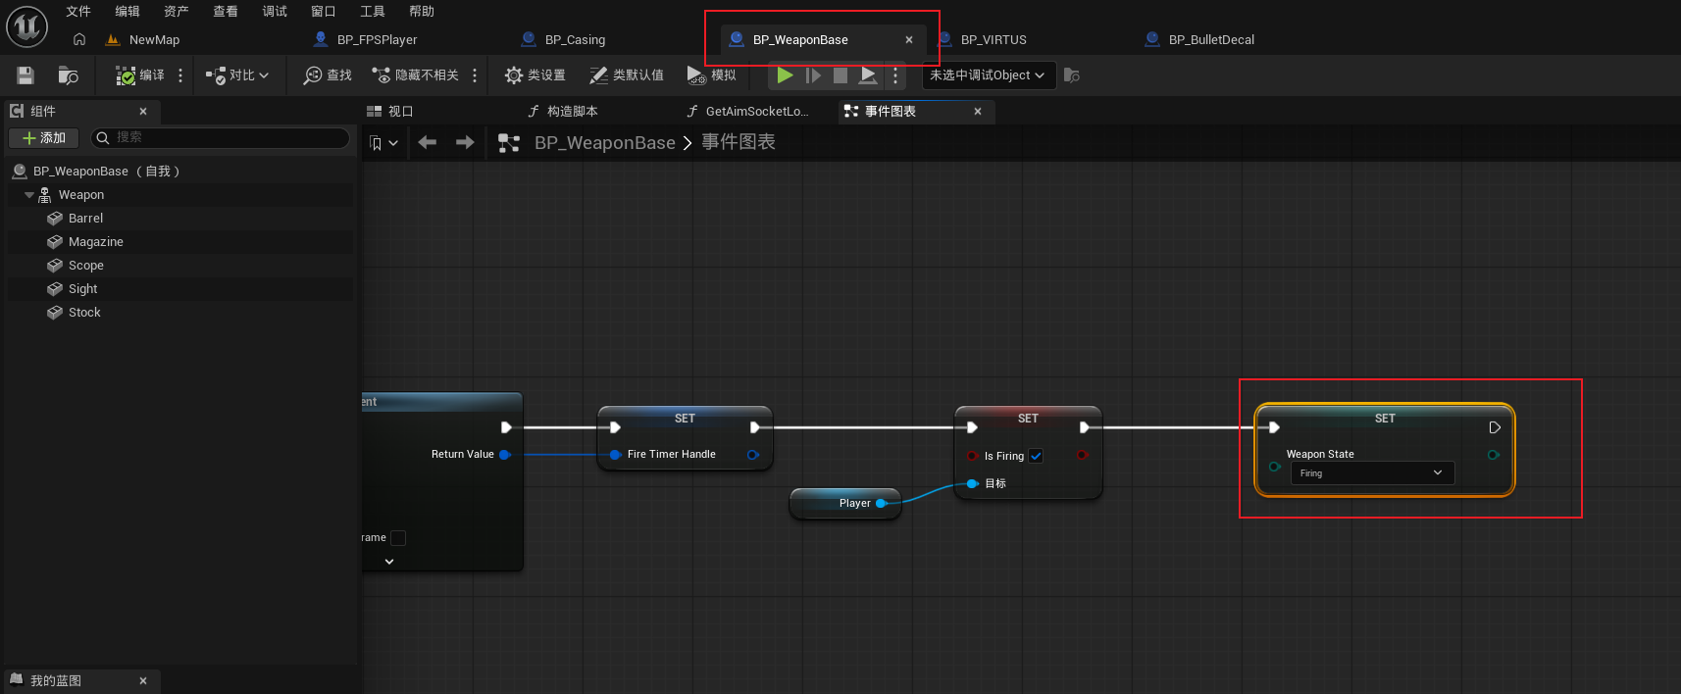Click the frame skip playback button
Image resolution: width=1681 pixels, height=694 pixels.
[813, 75]
